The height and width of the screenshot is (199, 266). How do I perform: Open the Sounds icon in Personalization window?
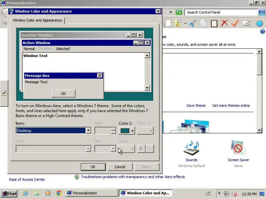click(x=192, y=148)
